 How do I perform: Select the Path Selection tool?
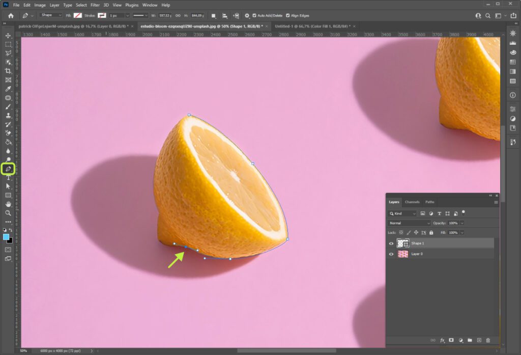pyautogui.click(x=8, y=186)
